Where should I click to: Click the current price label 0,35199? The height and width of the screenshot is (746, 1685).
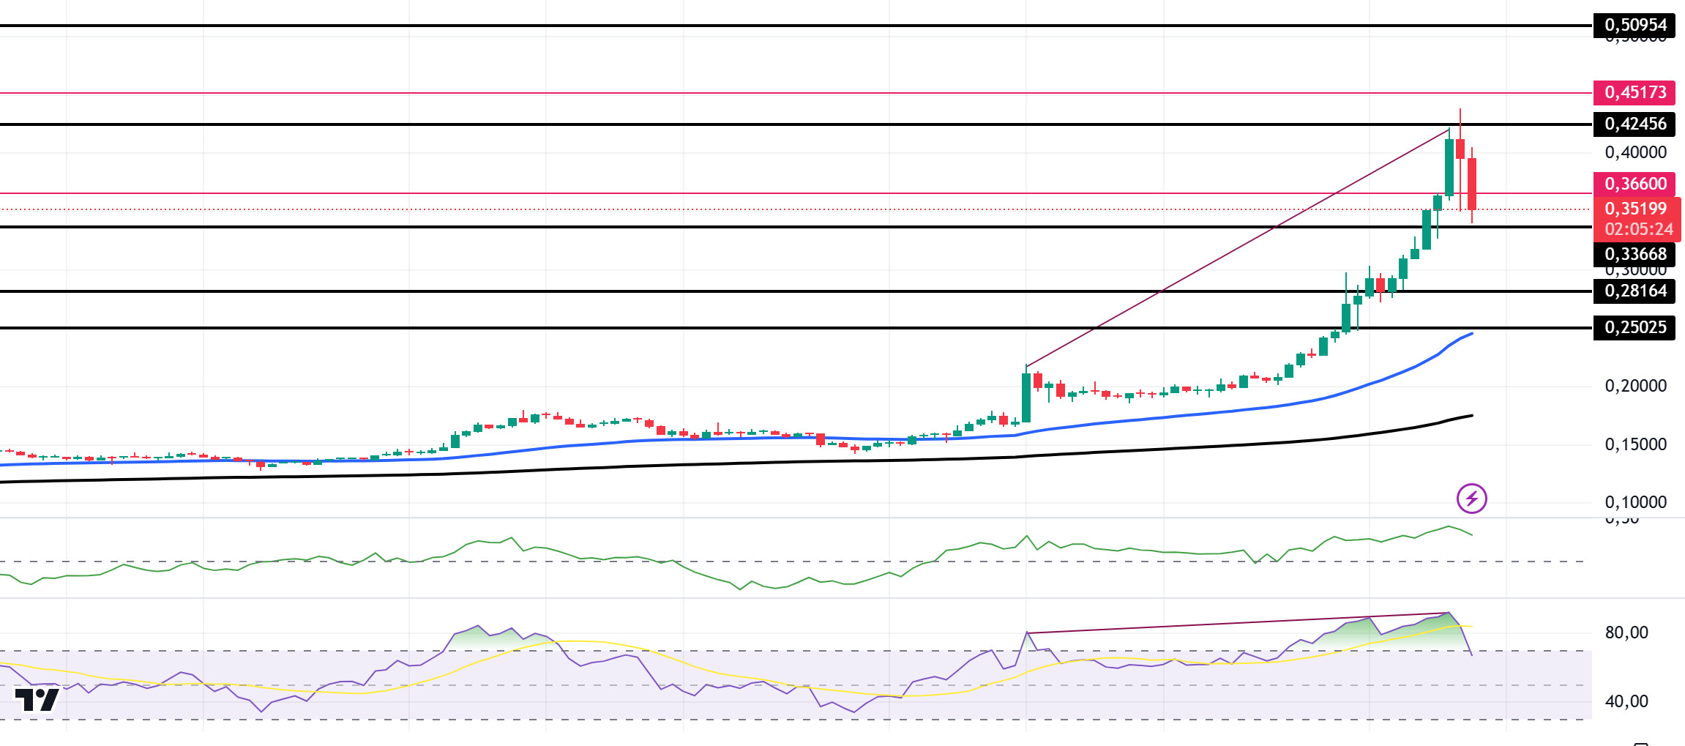click(x=1635, y=209)
